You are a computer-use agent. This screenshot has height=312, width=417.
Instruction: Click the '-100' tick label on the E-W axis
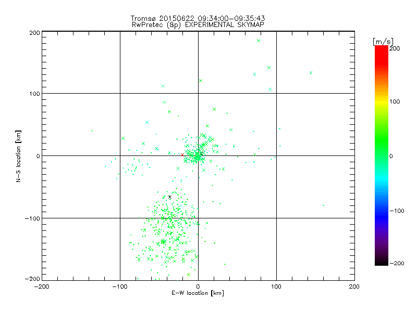coord(120,287)
